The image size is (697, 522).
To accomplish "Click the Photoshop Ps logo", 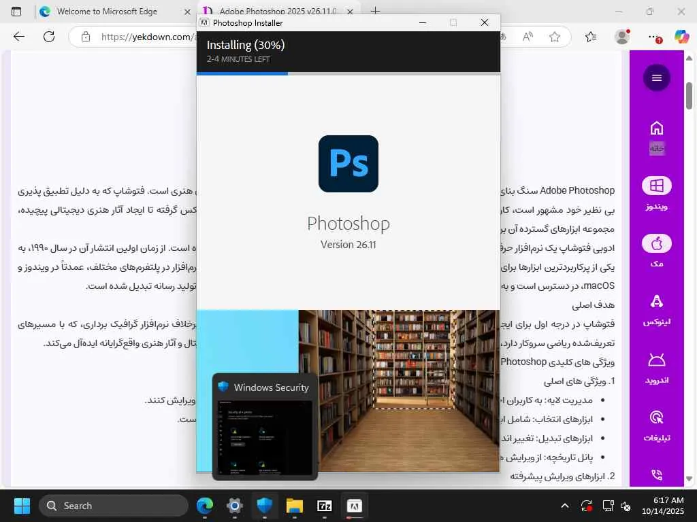I will pyautogui.click(x=348, y=164).
